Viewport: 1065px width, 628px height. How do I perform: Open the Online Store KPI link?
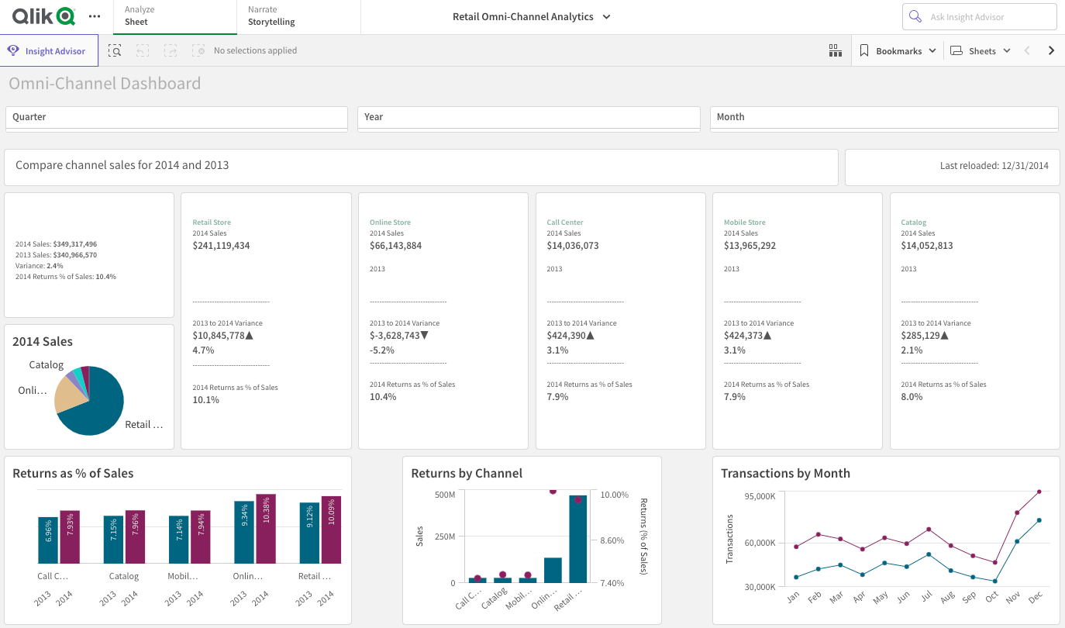(388, 222)
